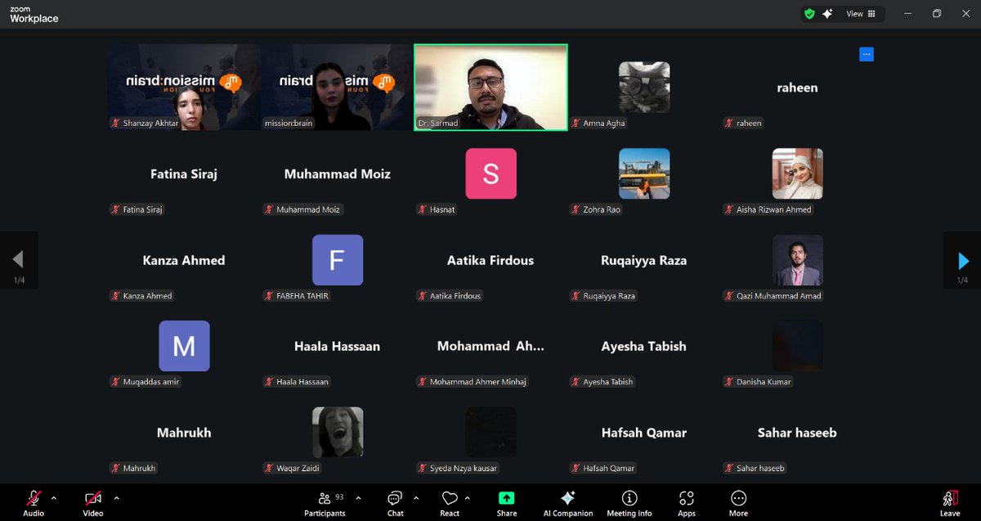Viewport: 981px width, 521px height.
Task: Click the green encryption shield icon
Action: tap(809, 14)
